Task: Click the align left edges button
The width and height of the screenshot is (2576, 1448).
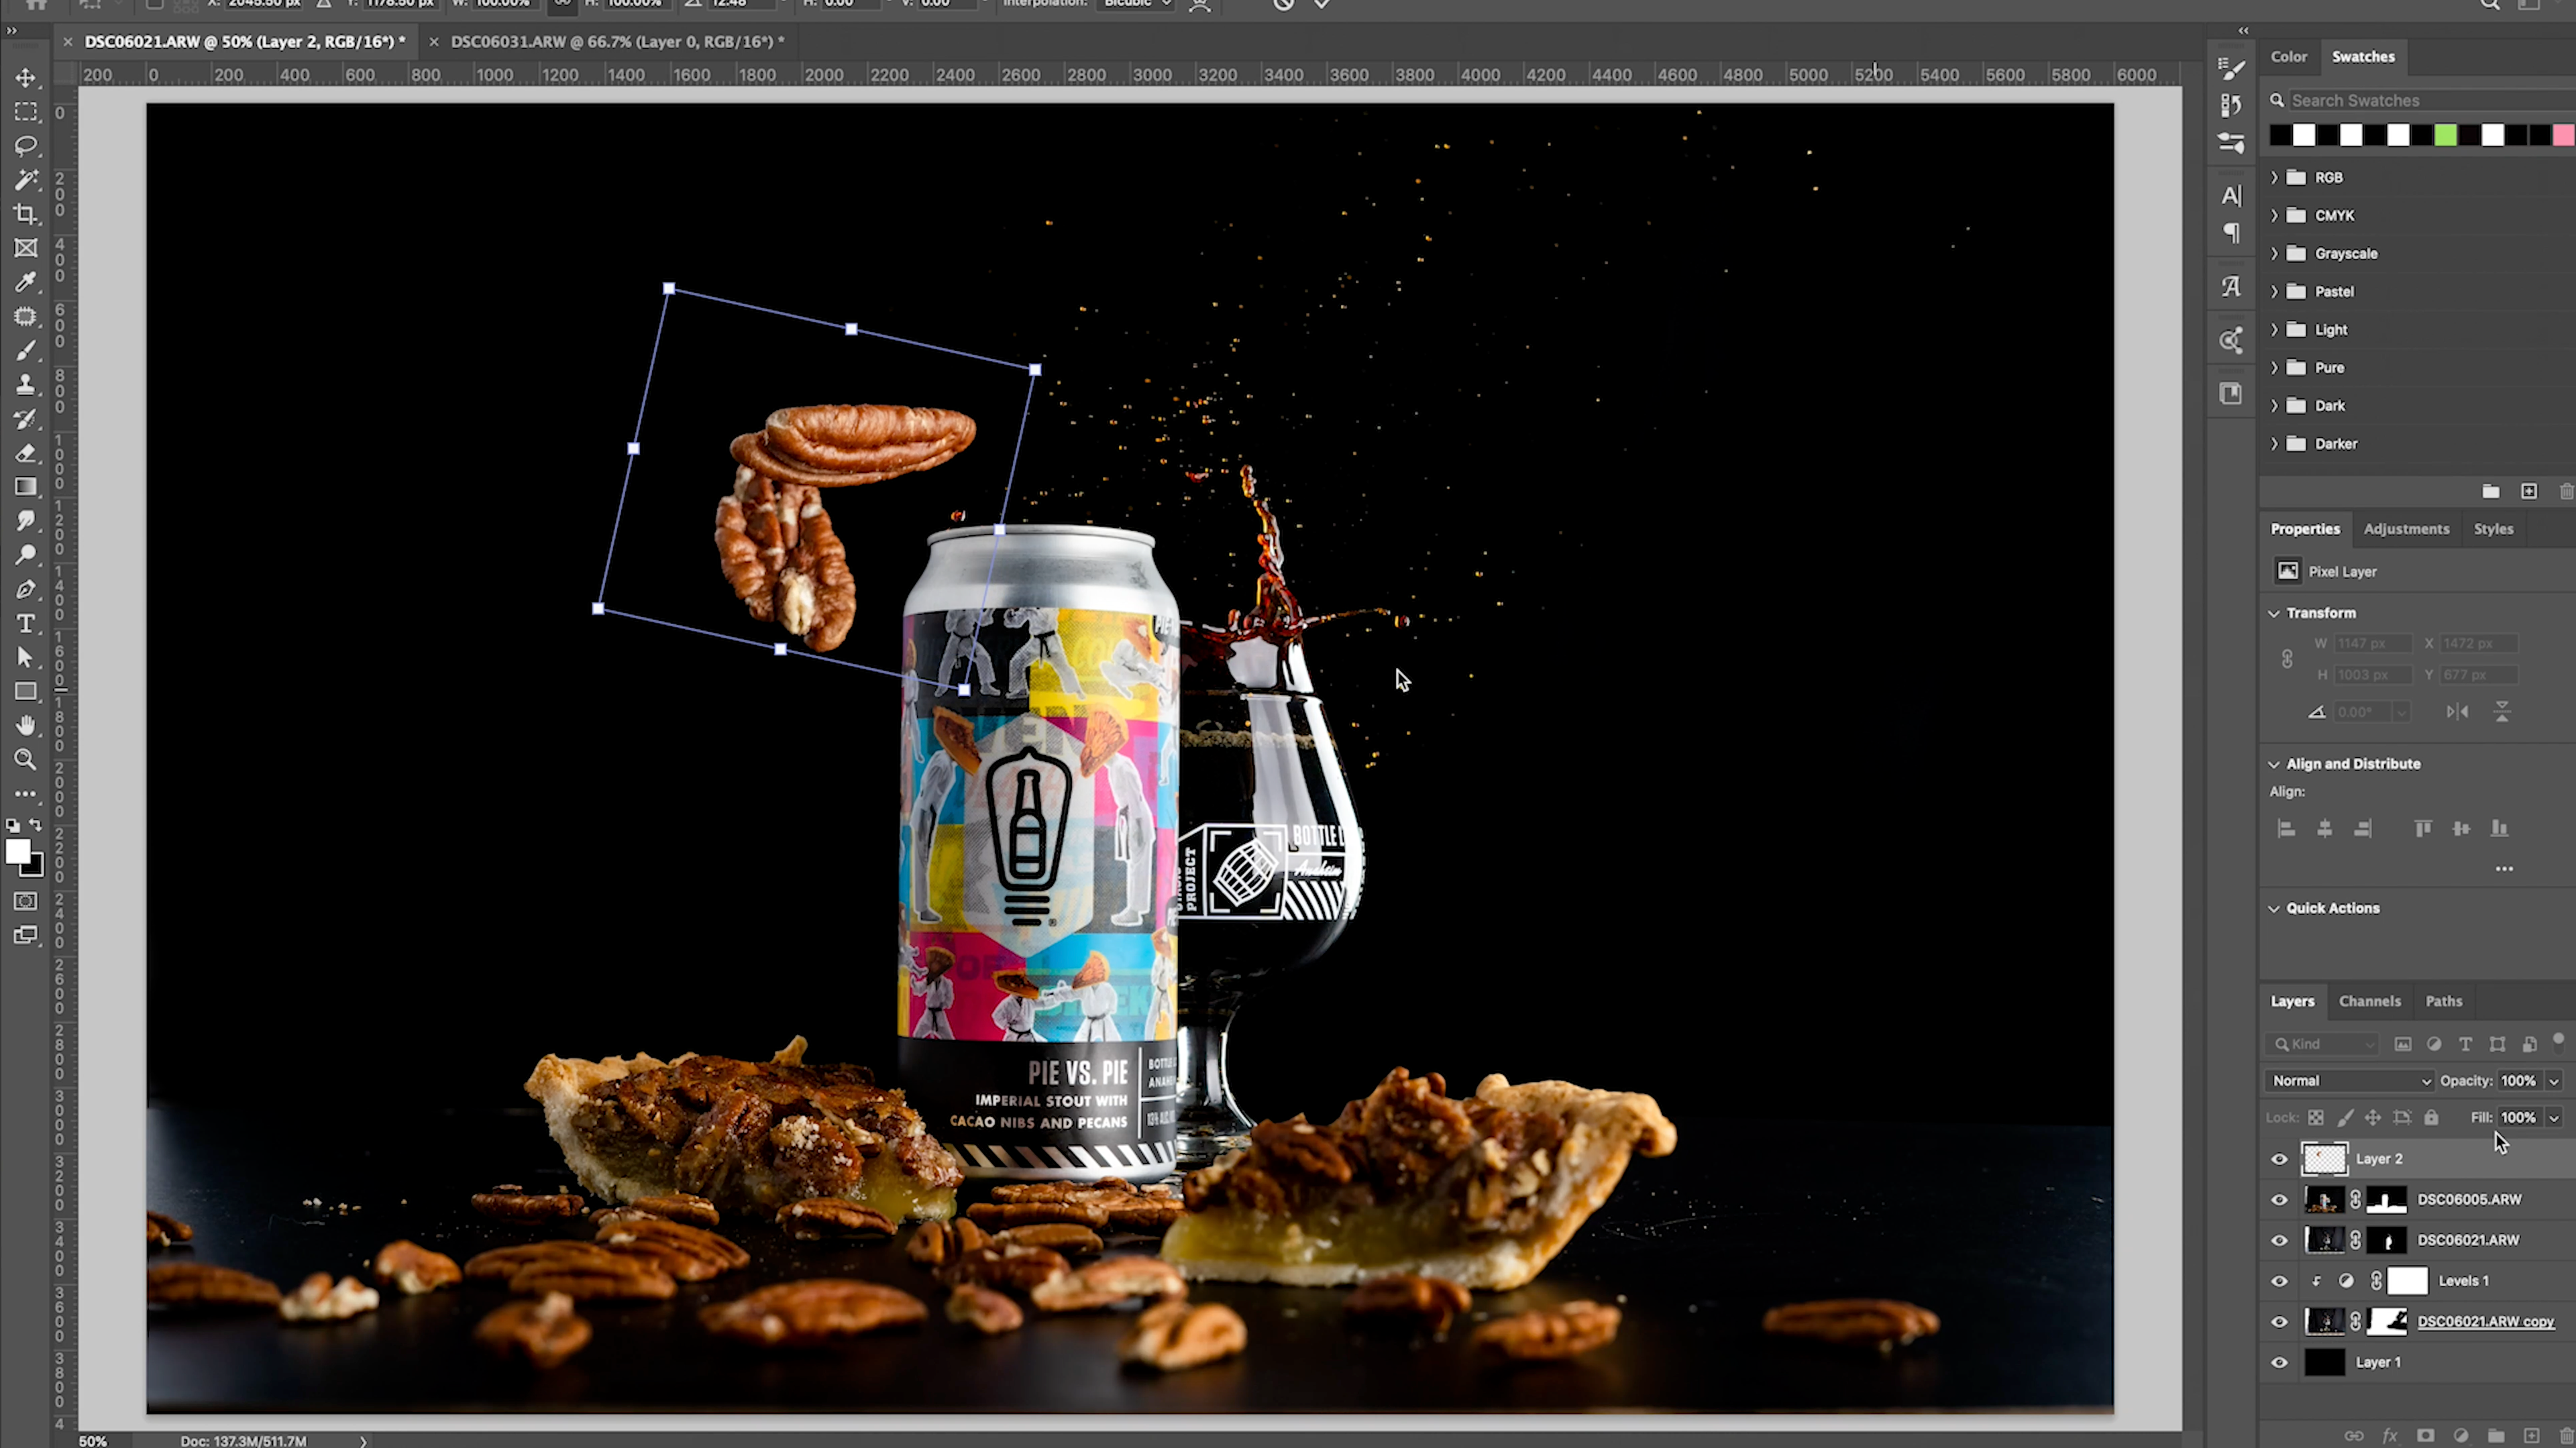Action: click(x=2286, y=829)
